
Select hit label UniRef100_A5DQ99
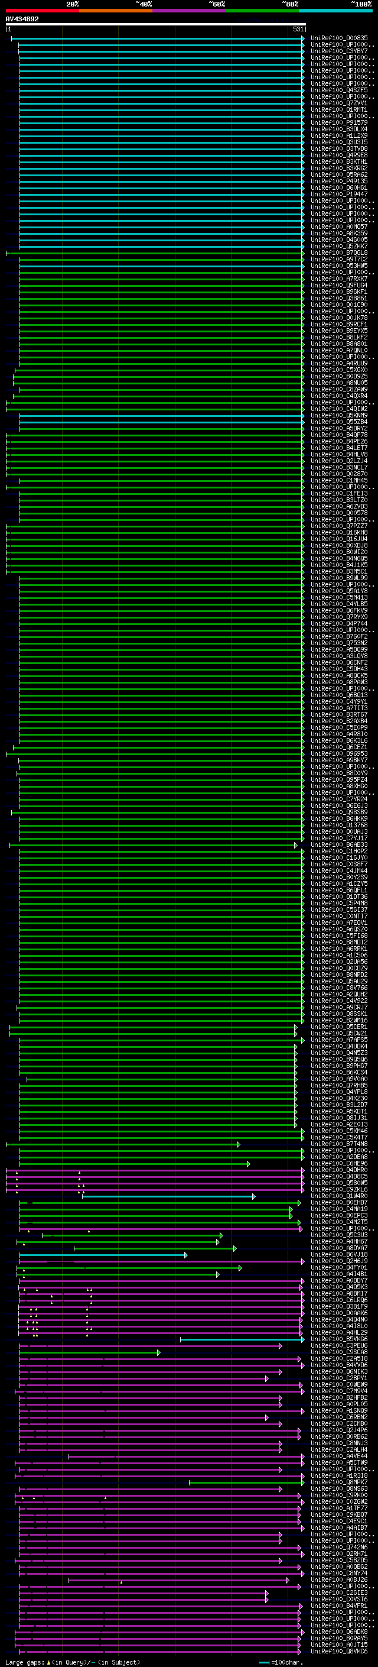pyautogui.click(x=338, y=650)
